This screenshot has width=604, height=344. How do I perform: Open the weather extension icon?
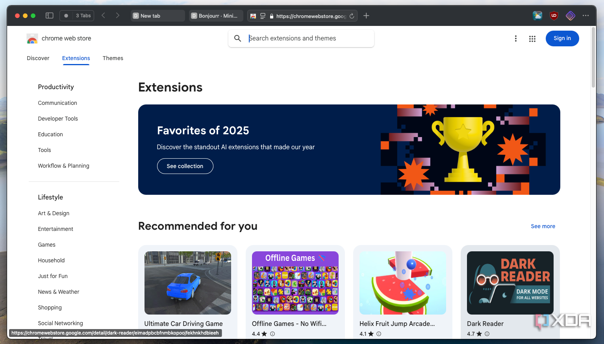tap(537, 16)
